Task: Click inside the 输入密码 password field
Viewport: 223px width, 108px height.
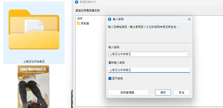Action: point(149,54)
